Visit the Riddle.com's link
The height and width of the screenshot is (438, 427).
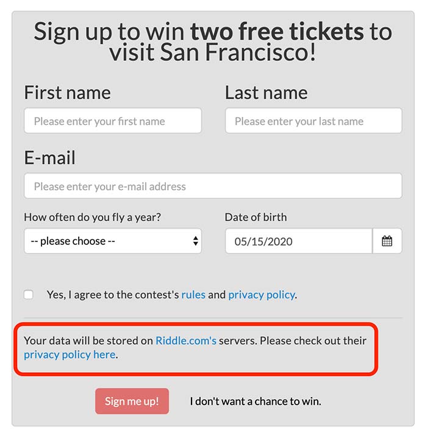186,341
